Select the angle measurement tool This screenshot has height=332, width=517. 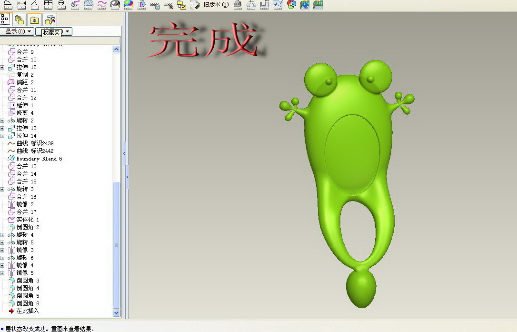tap(35, 5)
